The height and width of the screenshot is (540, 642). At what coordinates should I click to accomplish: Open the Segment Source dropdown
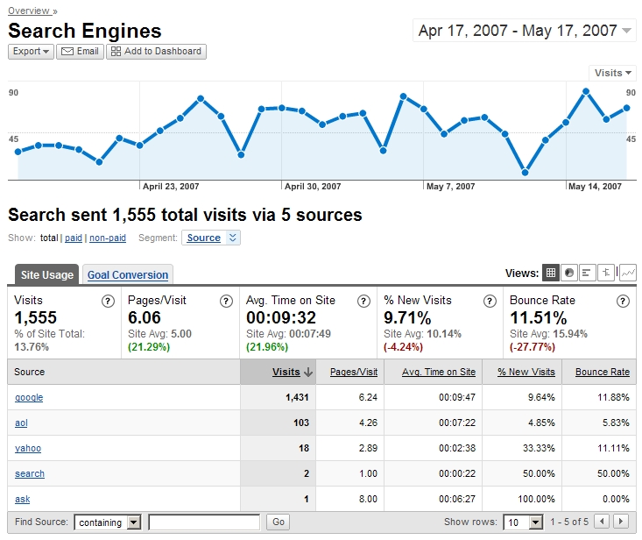211,238
